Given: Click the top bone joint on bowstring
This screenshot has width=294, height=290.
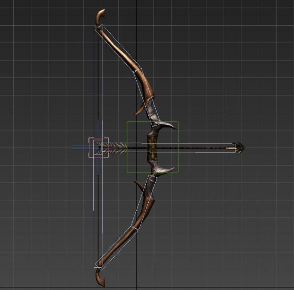Looking at the screenshot, I should click(x=99, y=29).
